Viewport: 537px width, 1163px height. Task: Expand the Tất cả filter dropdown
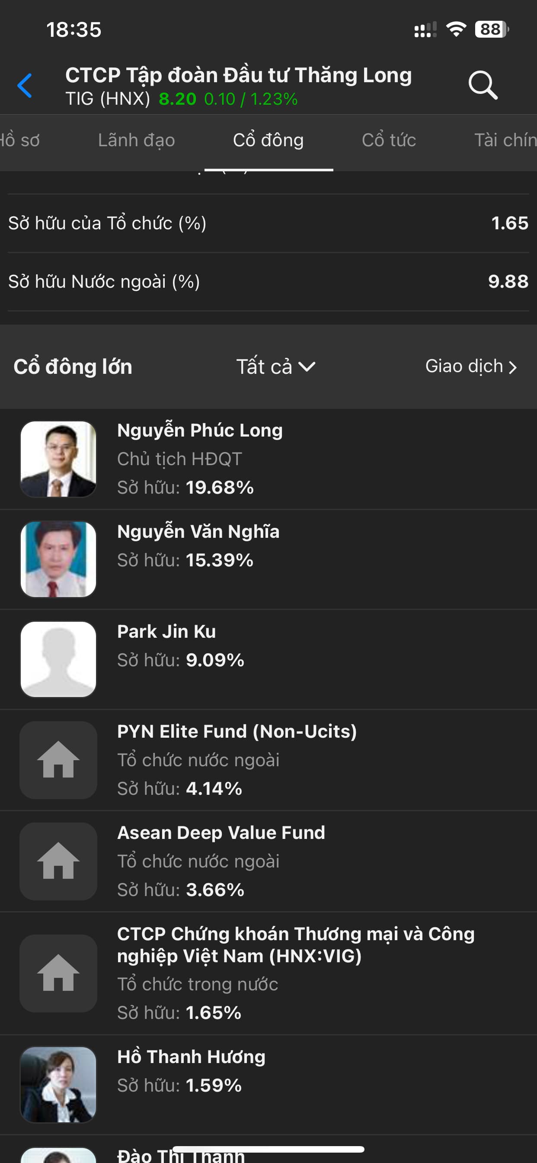coord(276,366)
